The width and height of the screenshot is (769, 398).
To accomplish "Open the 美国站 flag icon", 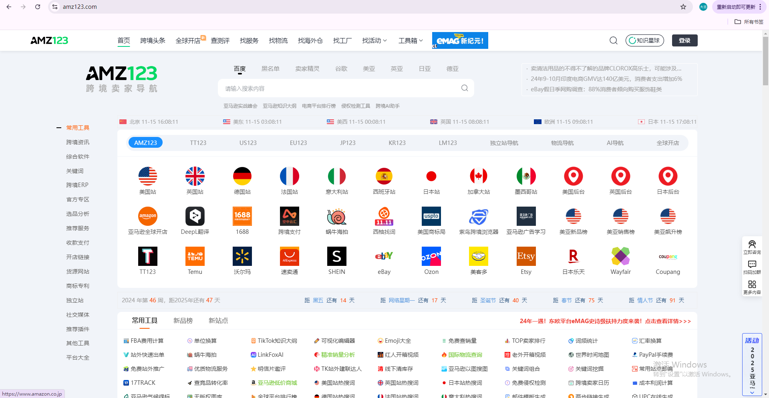I will point(148,176).
